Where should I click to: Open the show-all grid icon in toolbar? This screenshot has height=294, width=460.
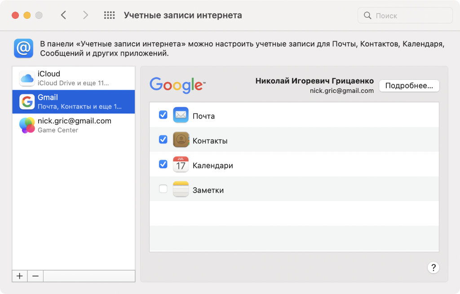(x=109, y=15)
